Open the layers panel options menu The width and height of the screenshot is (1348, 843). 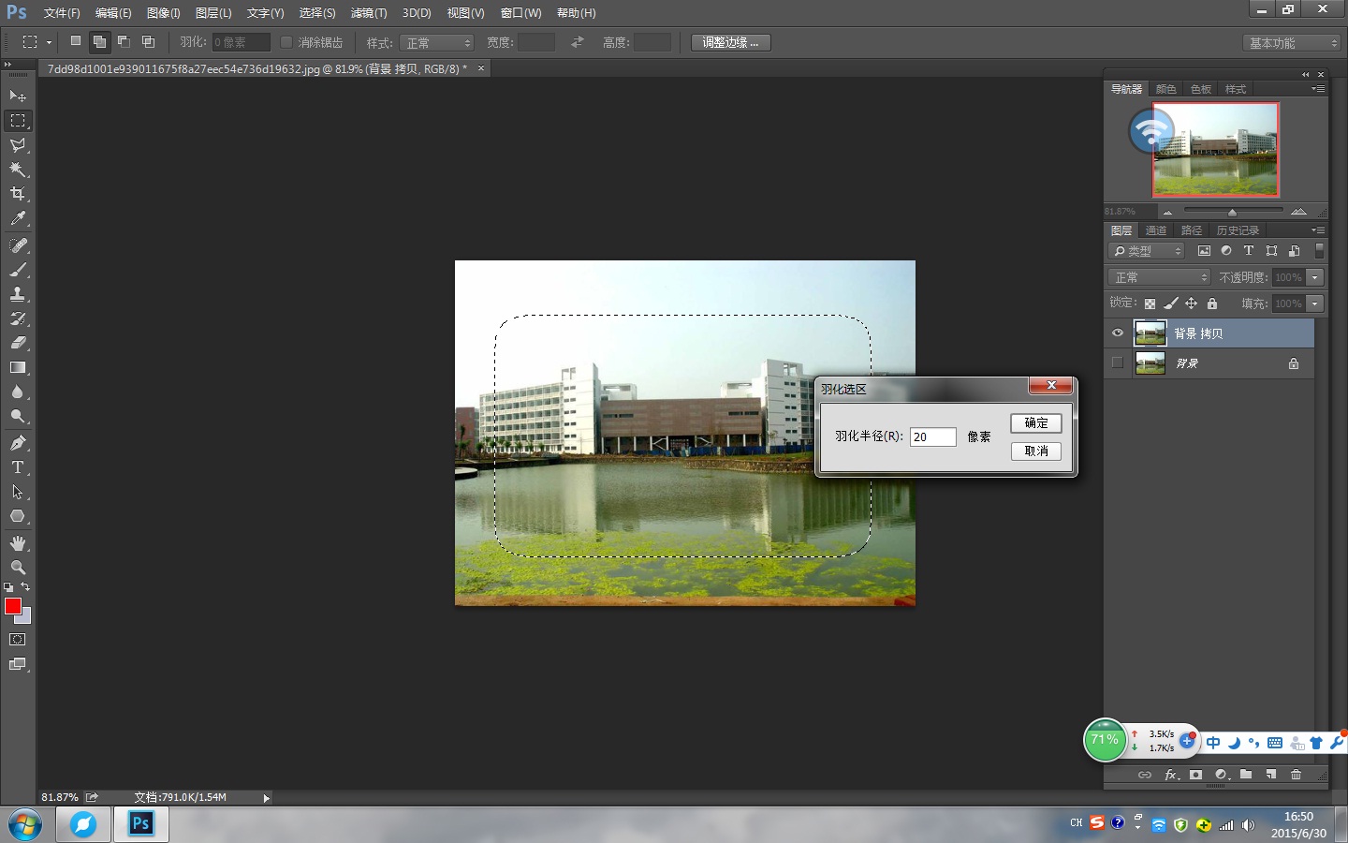point(1318,230)
